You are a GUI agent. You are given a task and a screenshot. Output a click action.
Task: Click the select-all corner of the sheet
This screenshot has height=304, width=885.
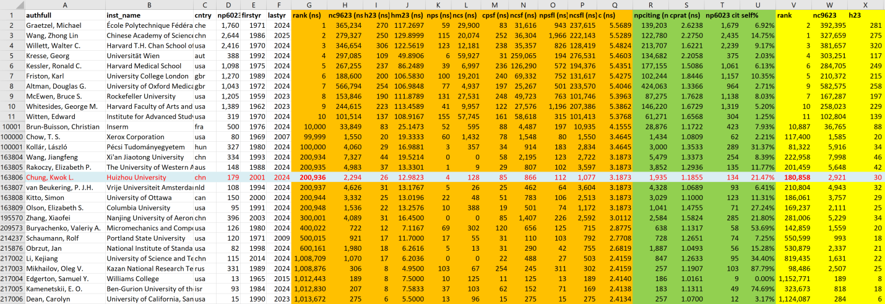pos(12,4)
